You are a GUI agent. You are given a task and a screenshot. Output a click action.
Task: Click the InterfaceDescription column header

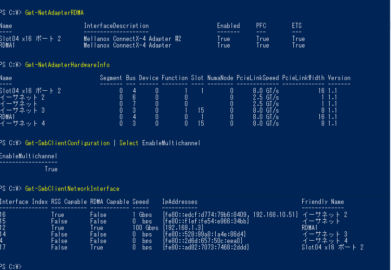116,26
